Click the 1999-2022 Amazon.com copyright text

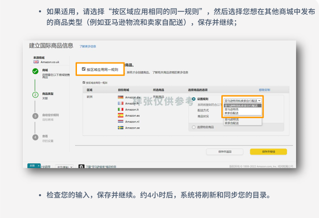click(x=261, y=166)
